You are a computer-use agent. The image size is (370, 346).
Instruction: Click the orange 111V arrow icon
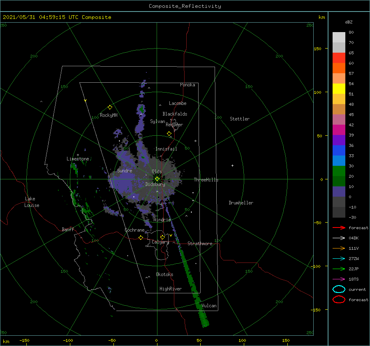pyautogui.click(x=339, y=248)
